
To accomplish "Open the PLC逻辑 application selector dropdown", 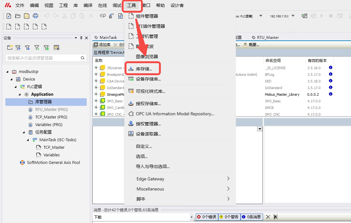I will [x=261, y=16].
